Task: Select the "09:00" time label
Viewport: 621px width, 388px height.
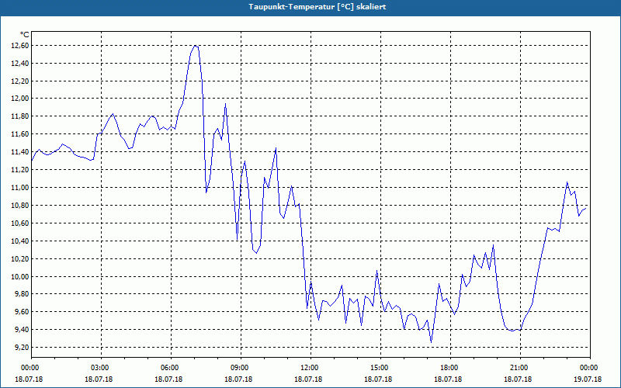Action: pyautogui.click(x=241, y=368)
